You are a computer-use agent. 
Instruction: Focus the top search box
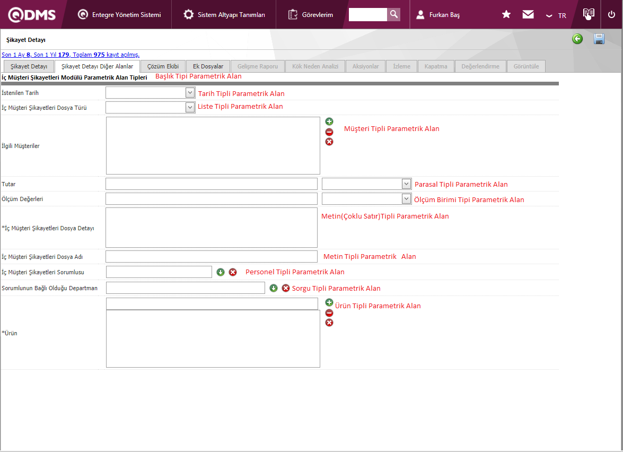(368, 14)
